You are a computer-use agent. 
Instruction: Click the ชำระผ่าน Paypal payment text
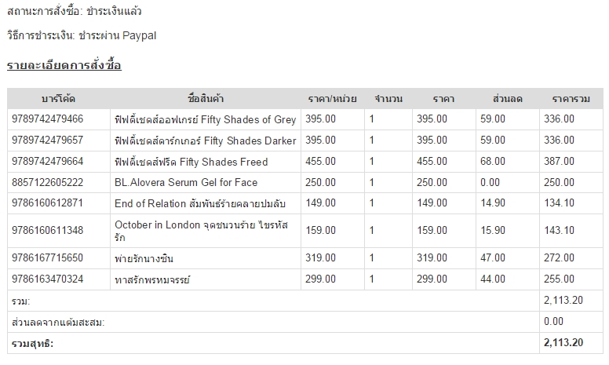pos(117,36)
